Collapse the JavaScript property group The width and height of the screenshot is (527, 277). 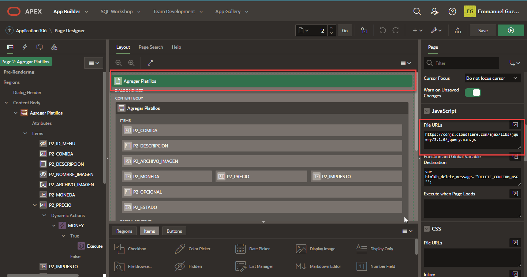click(x=427, y=111)
